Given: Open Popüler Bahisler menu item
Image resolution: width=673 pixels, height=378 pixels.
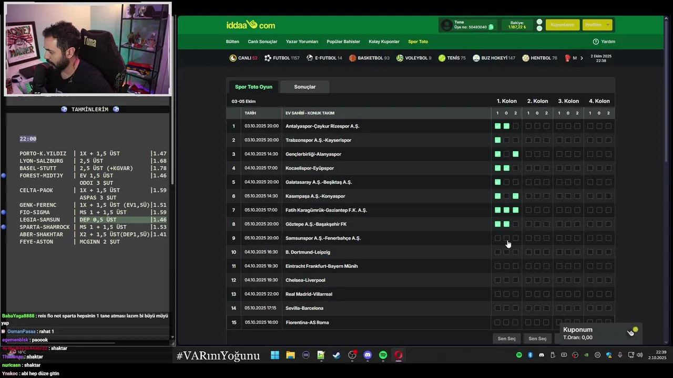Looking at the screenshot, I should click(x=343, y=41).
